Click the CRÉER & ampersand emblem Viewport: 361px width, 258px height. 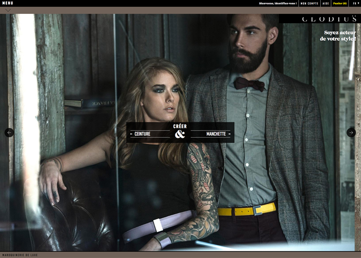tap(180, 131)
